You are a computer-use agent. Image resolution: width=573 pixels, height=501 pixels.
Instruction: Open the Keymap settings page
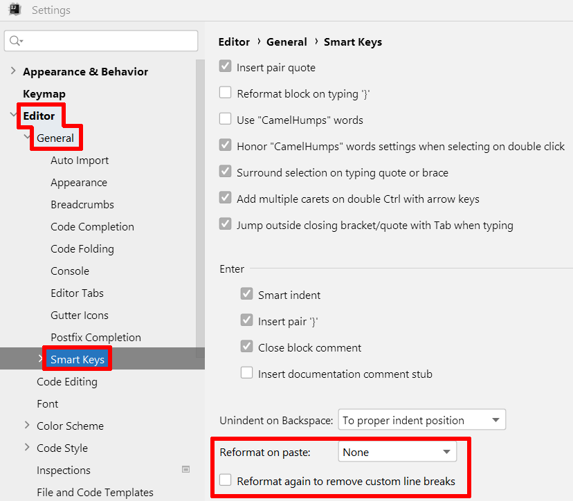coord(42,93)
